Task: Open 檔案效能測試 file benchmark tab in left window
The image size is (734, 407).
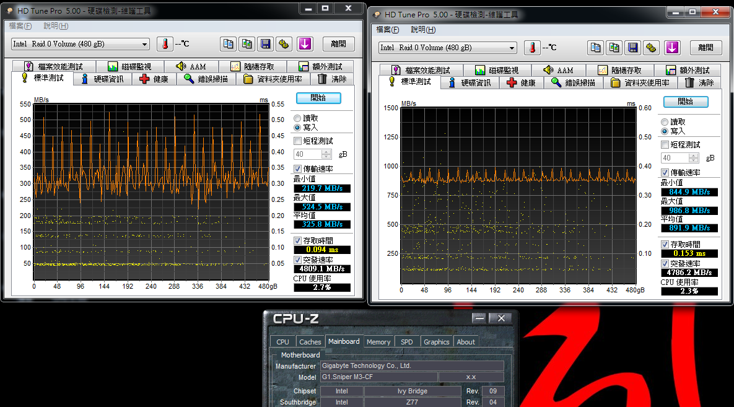Action: (53, 66)
